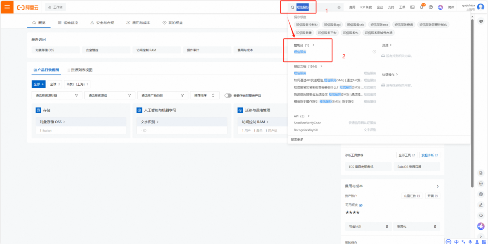Click the IME 中 language indicator
The width and height of the screenshot is (488, 244).
click(456, 241)
